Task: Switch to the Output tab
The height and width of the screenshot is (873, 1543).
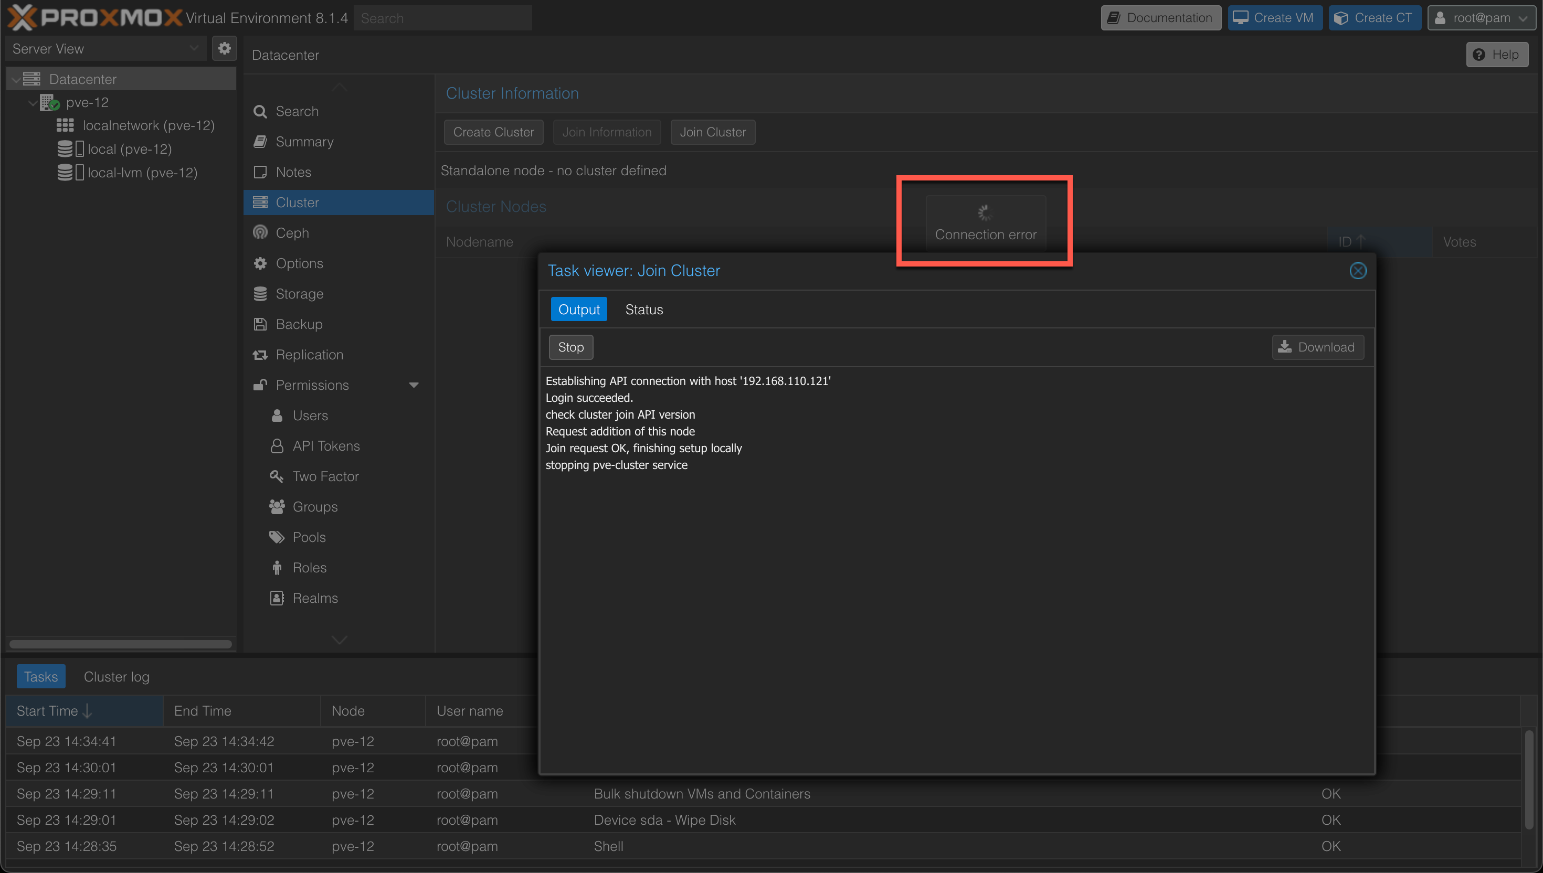Action: point(579,310)
